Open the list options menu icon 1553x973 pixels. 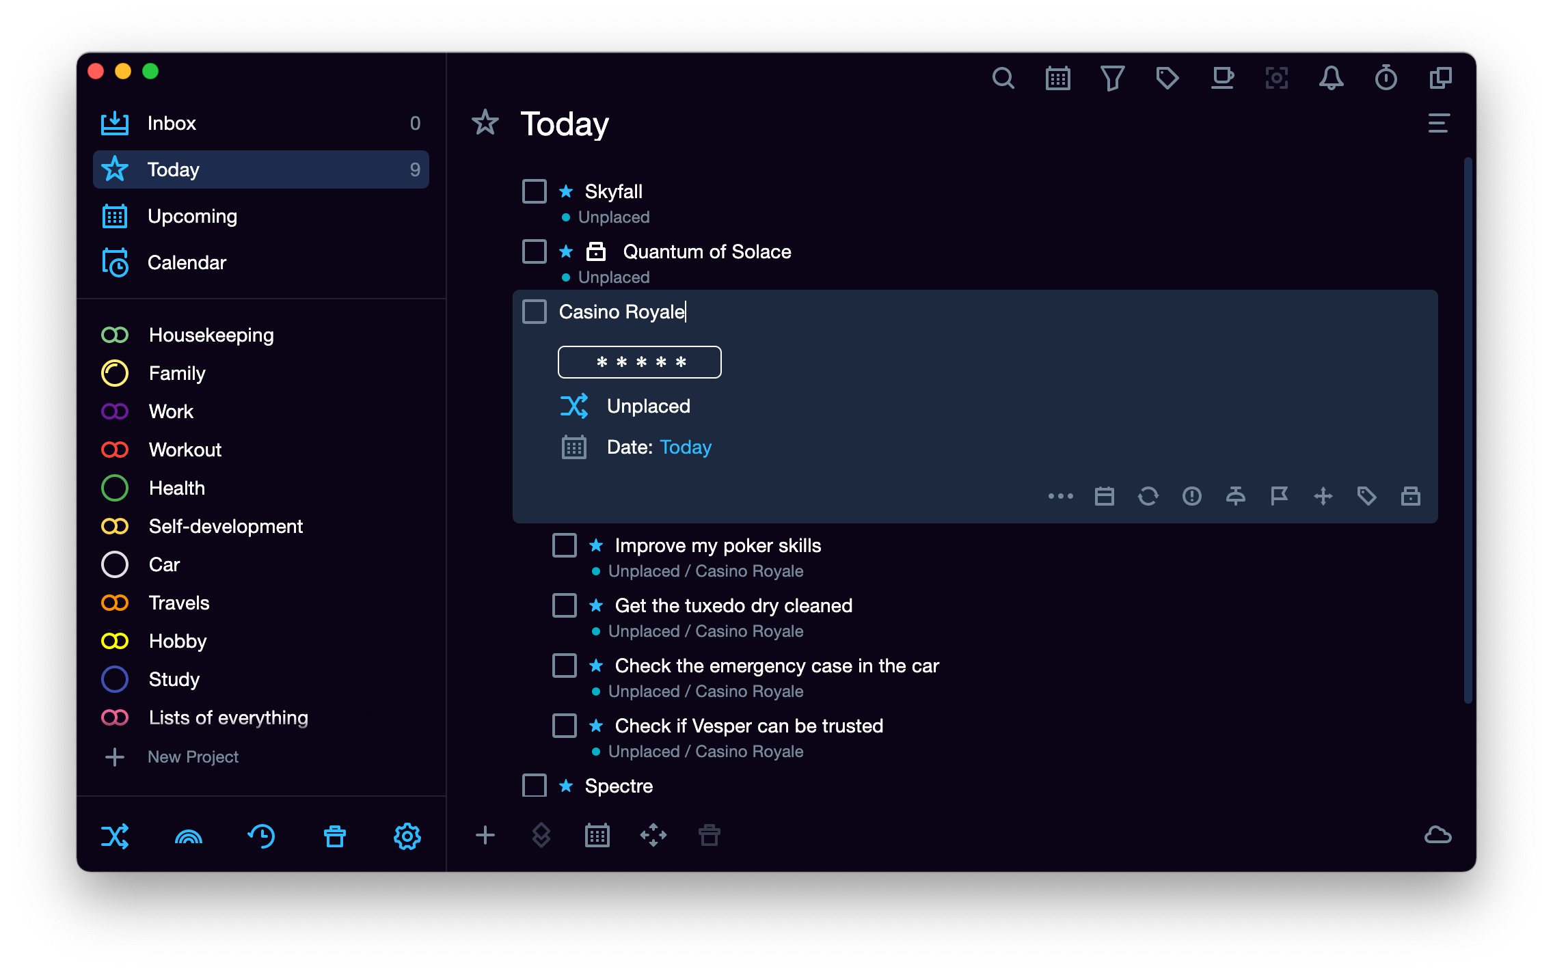click(1439, 124)
